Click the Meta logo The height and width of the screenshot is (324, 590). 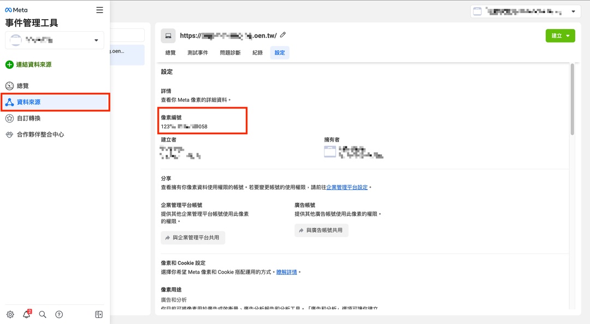pyautogui.click(x=16, y=10)
